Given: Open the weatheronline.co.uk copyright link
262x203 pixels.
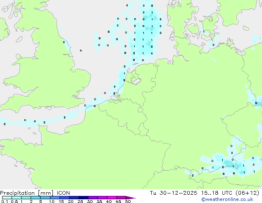Looking at the screenshot, I should [227, 199].
